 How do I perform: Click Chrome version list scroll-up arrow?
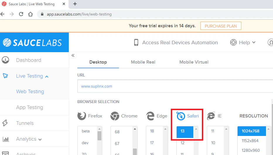(135, 129)
